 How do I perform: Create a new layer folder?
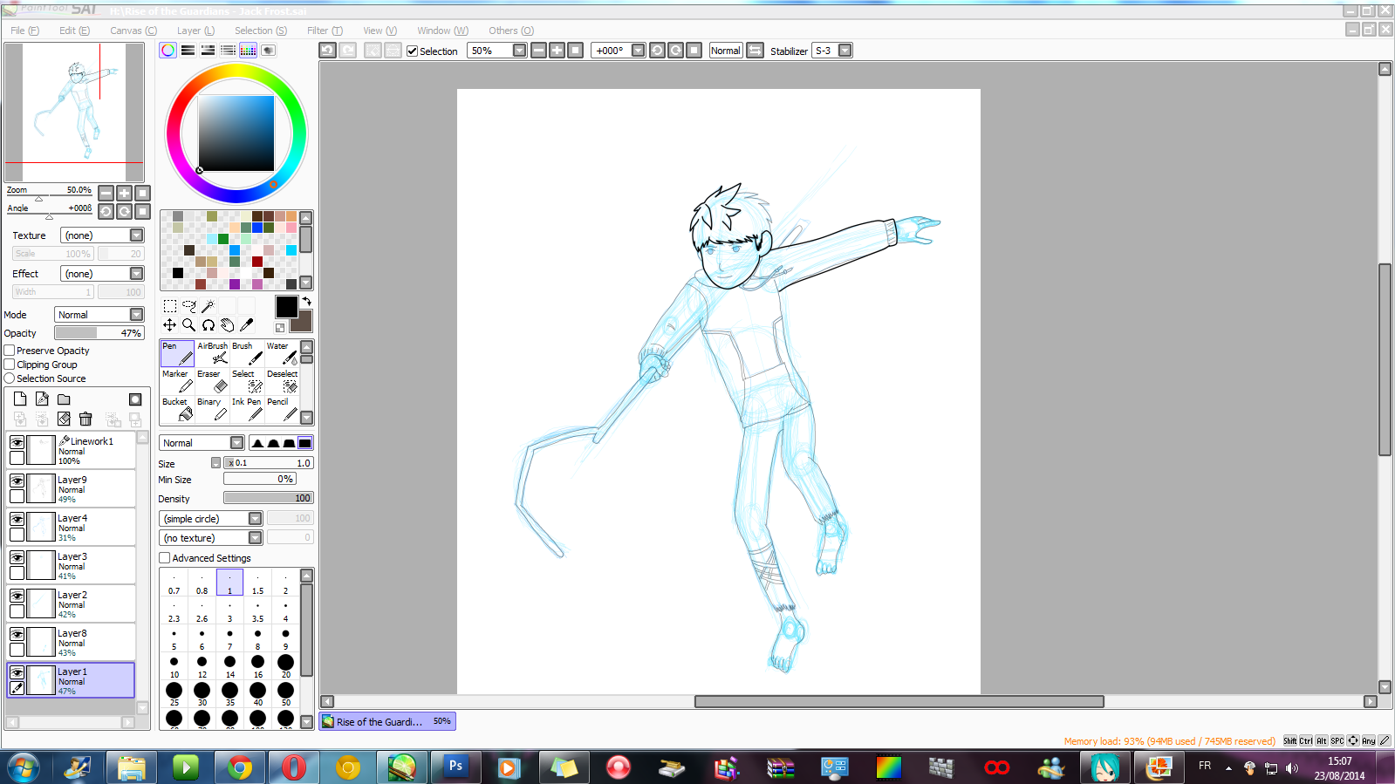(64, 399)
